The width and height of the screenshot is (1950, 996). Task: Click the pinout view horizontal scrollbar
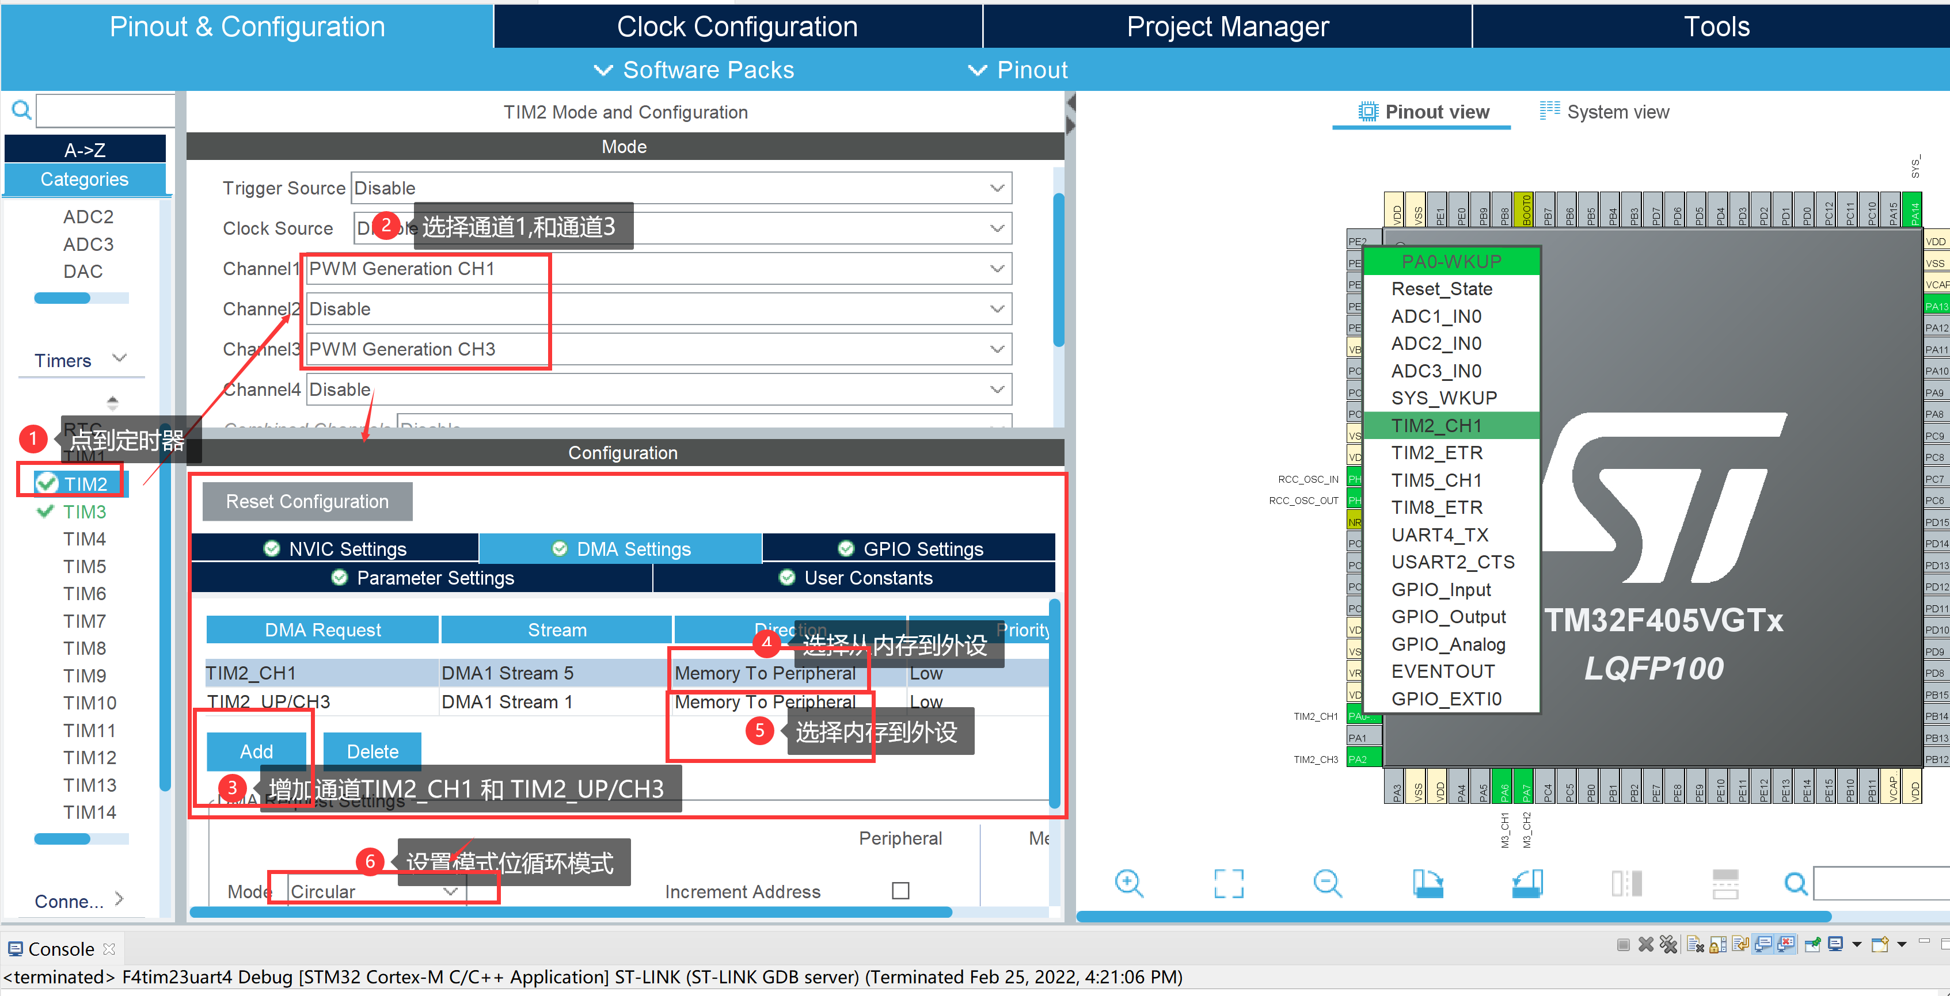click(x=1453, y=917)
